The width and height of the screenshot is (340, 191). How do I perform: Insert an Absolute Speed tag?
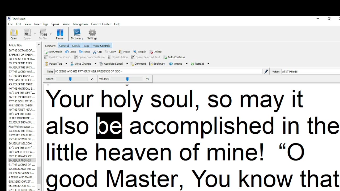[x=111, y=64]
